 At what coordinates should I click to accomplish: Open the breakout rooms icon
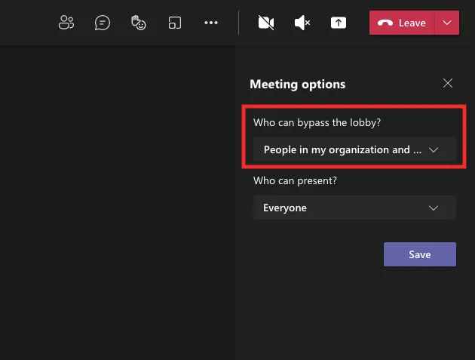click(x=175, y=23)
